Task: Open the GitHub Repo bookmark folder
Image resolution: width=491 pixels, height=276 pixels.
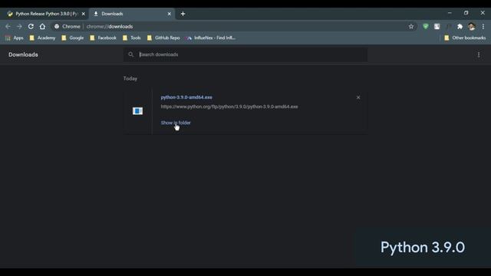Action: (x=163, y=38)
